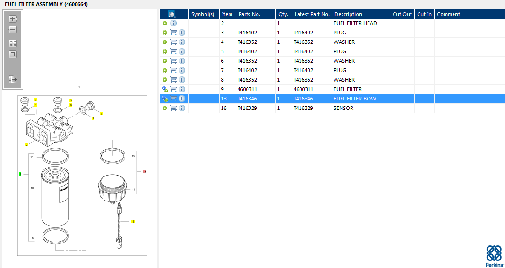Click the list export arrow icon

[13, 79]
